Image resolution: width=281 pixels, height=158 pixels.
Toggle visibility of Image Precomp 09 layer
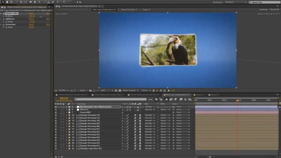(56, 123)
